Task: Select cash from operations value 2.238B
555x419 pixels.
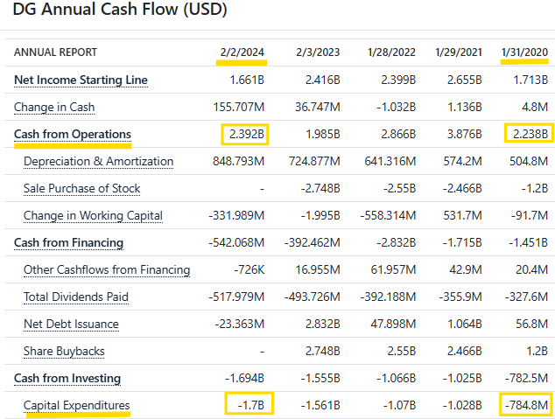Action: 530,135
